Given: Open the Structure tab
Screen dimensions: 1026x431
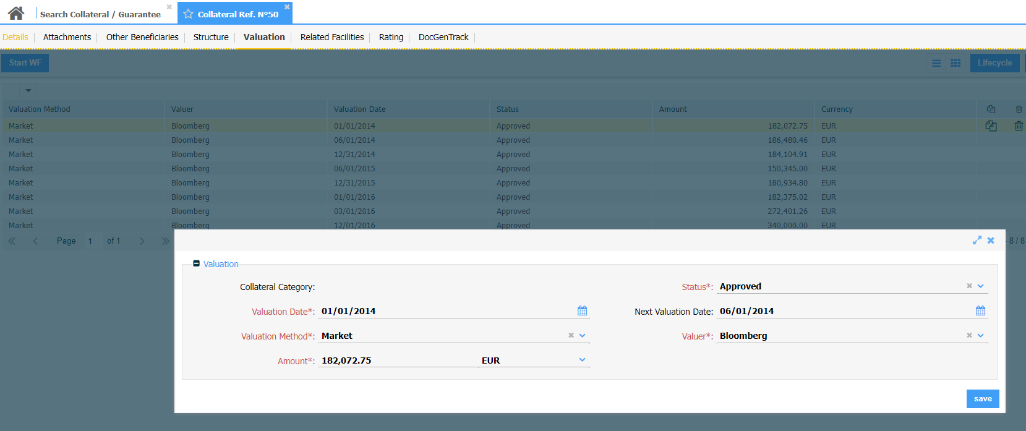Looking at the screenshot, I should point(211,37).
